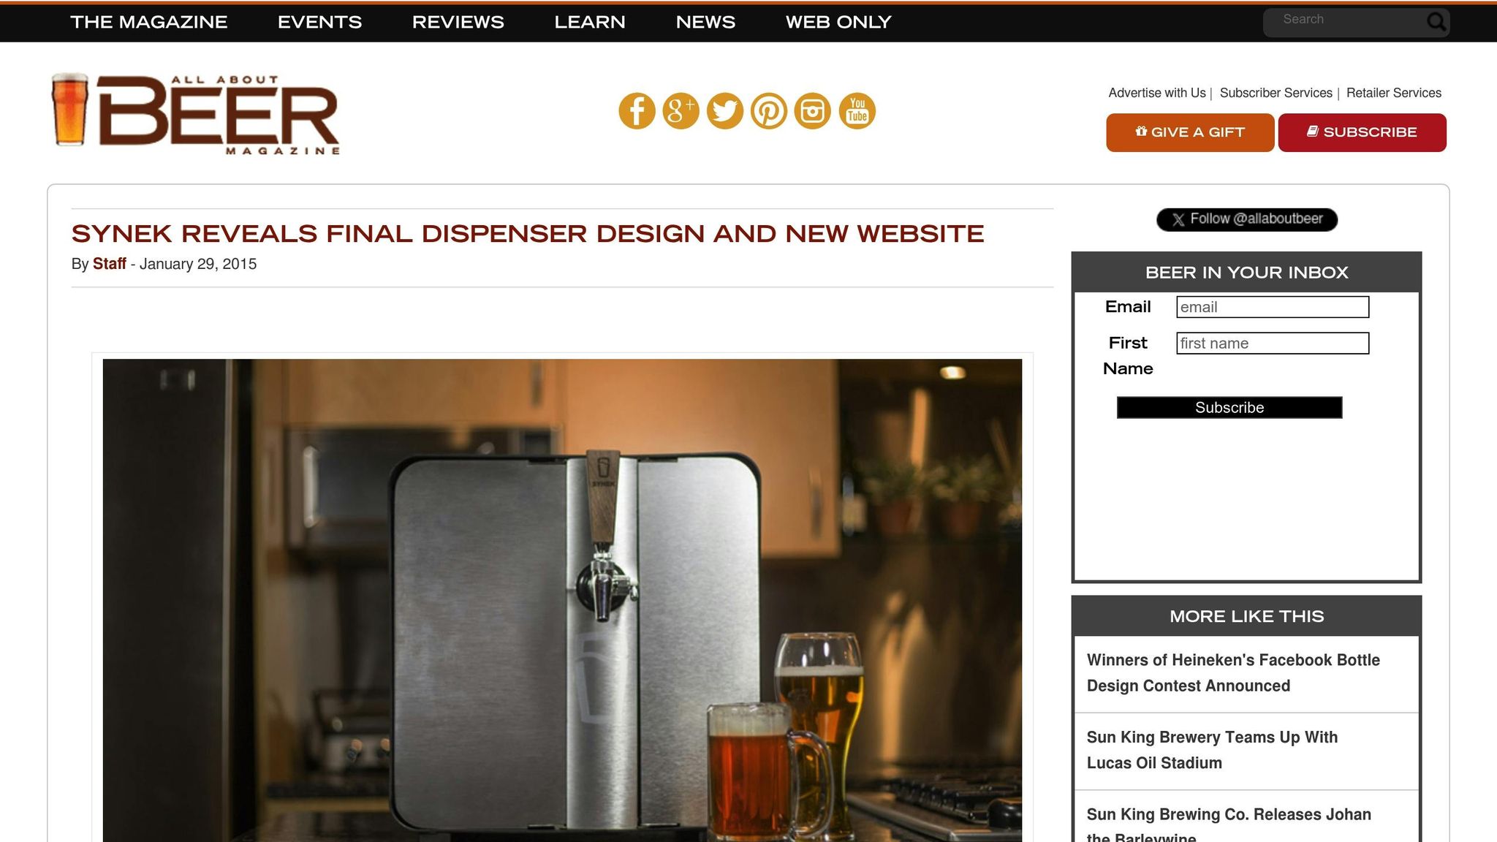Open THE MAGAZINE menu

click(x=149, y=22)
